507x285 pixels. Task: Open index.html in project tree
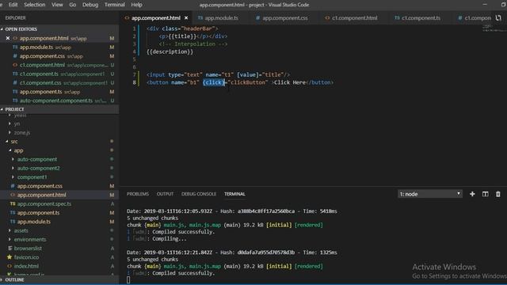click(x=59, y=266)
